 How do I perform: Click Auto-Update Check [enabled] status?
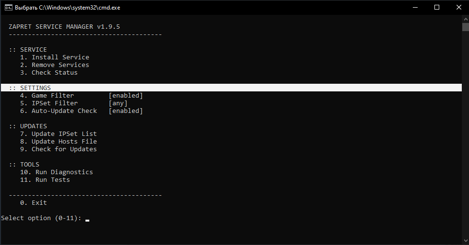tap(126, 111)
